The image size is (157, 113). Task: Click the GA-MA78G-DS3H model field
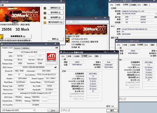(135, 14)
